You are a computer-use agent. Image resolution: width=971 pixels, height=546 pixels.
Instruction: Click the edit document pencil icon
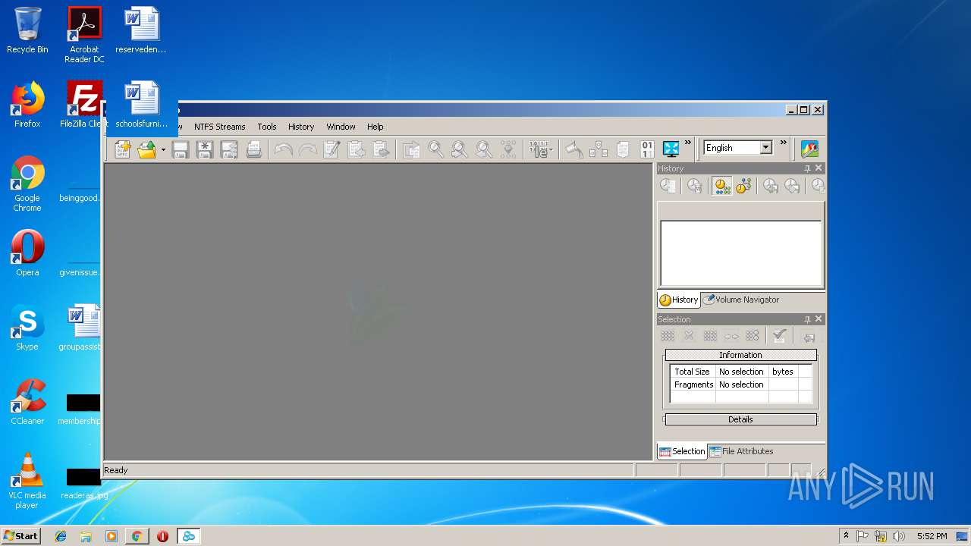(x=332, y=149)
